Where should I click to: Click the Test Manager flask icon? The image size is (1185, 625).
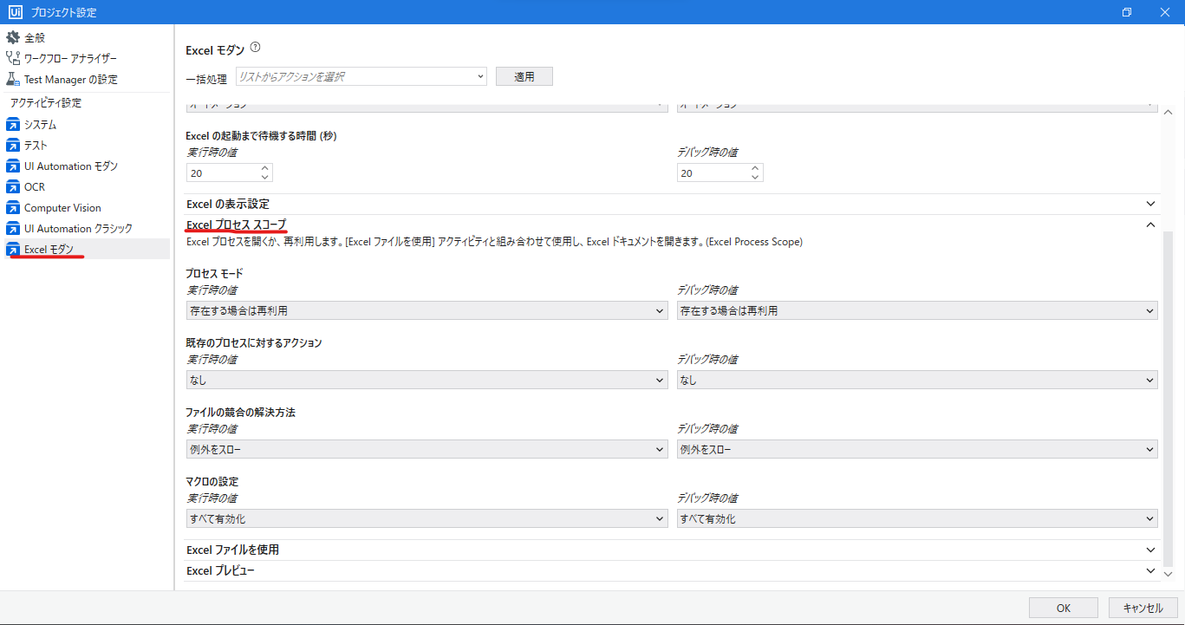pyautogui.click(x=13, y=80)
